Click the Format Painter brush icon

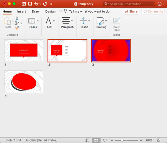17,28
